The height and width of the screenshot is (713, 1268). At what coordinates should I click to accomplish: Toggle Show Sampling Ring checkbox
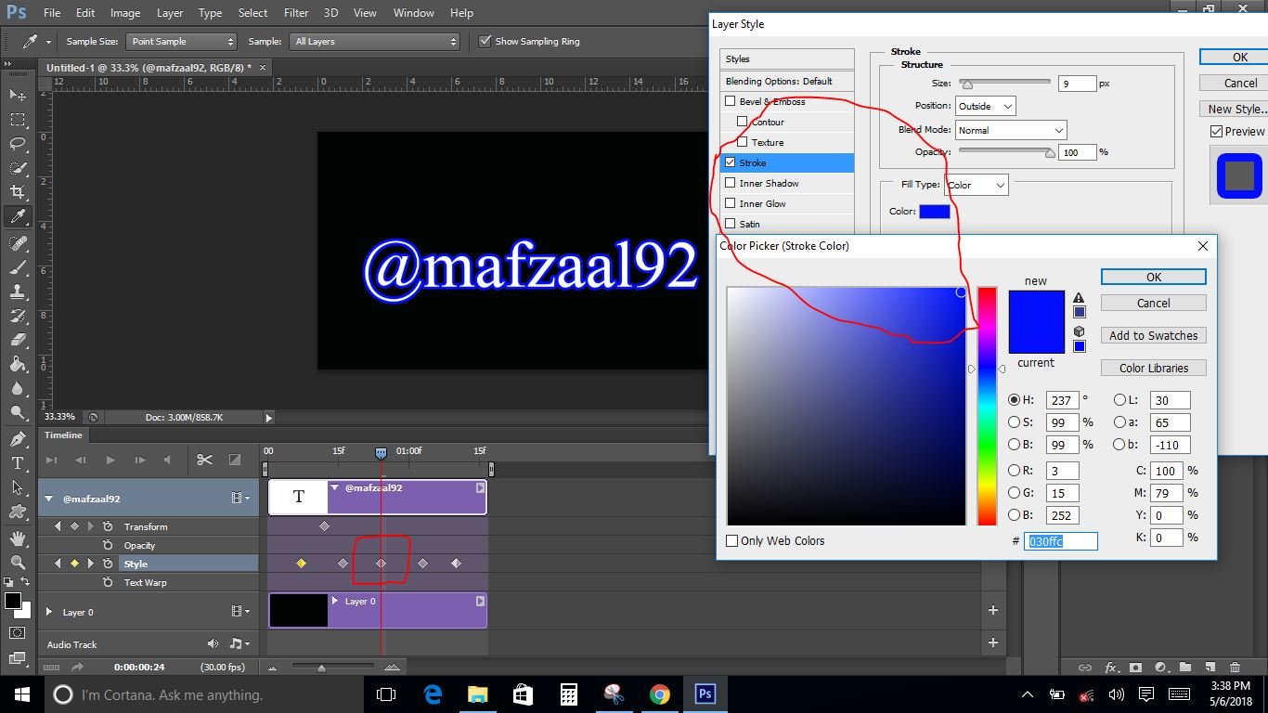click(485, 41)
